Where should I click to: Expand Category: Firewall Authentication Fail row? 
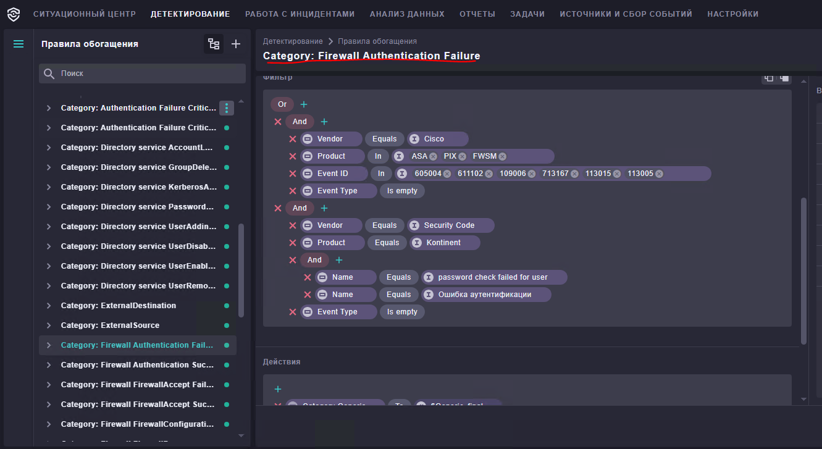coord(49,345)
